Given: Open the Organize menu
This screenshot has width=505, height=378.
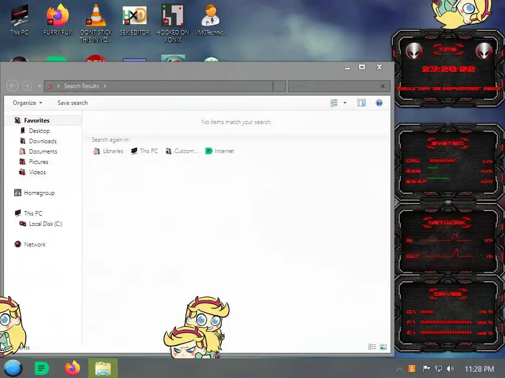Looking at the screenshot, I should coord(28,103).
